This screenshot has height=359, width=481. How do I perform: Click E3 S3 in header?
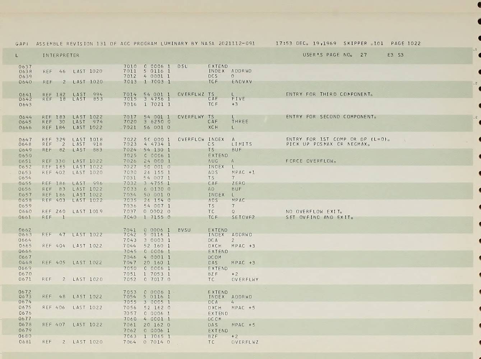(x=395, y=55)
